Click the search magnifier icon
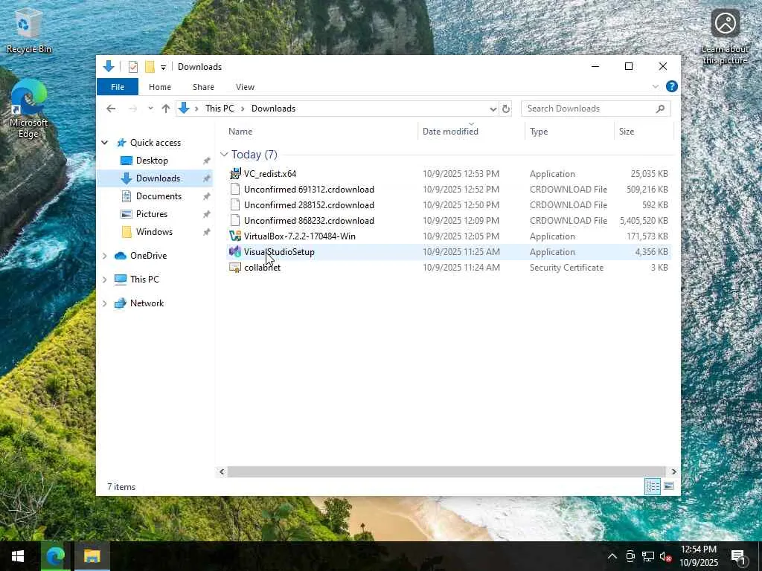 (x=660, y=109)
